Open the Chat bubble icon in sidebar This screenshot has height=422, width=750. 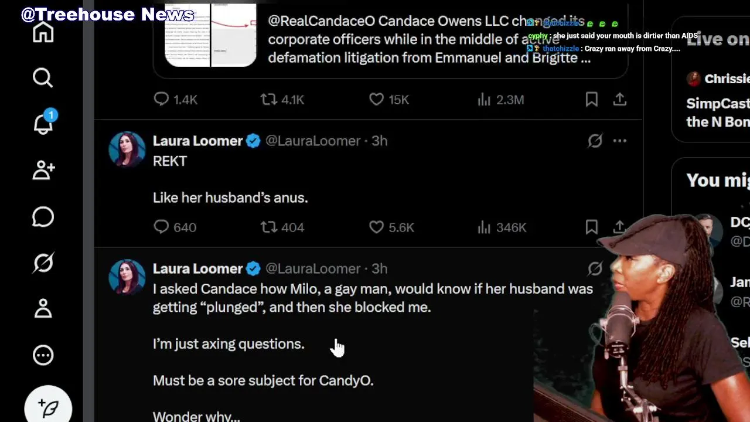tap(43, 217)
